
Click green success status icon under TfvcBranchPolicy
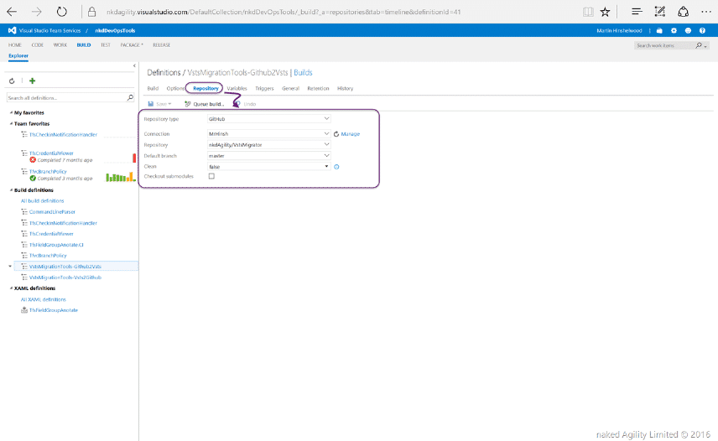pyautogui.click(x=33, y=179)
